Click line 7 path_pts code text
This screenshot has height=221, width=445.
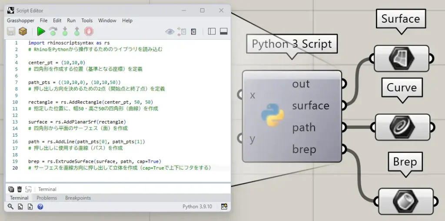point(74,82)
